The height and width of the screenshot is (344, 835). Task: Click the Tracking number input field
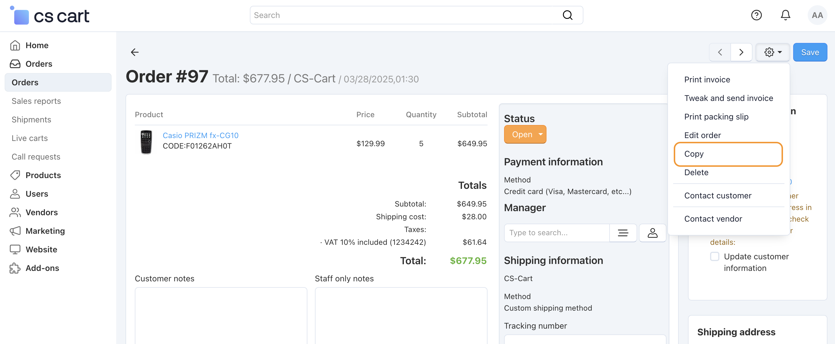[x=585, y=340]
